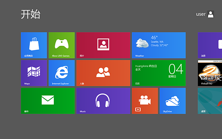
Task: Launch the Xbox LIVE Games tile
Action: click(62, 45)
